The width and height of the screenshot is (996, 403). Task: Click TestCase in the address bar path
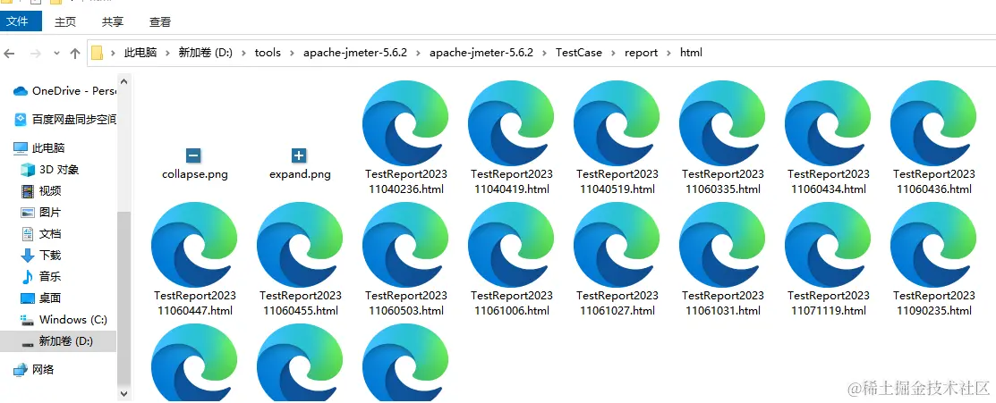[x=579, y=53]
